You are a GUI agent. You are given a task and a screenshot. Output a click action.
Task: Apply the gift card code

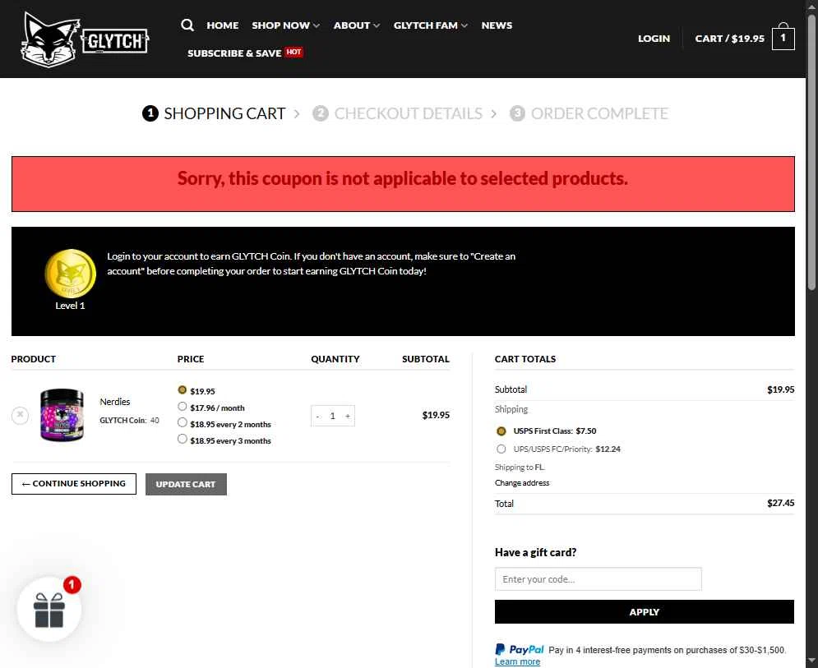pos(645,611)
